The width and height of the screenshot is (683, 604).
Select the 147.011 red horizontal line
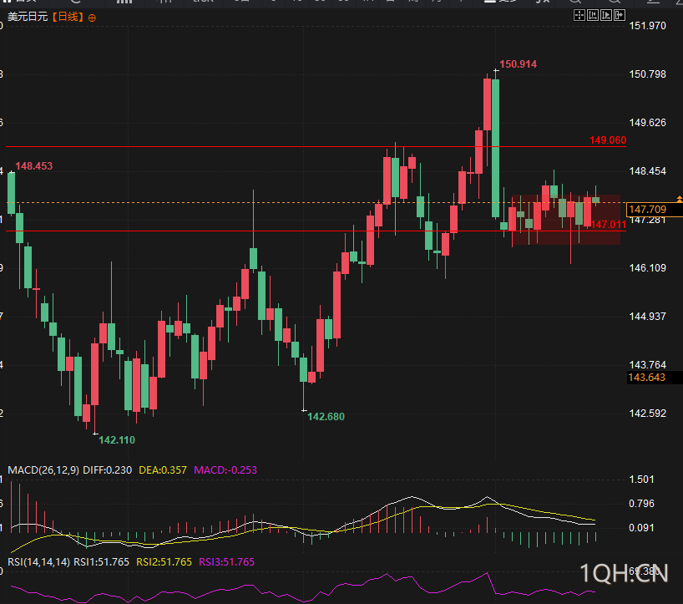pos(316,231)
